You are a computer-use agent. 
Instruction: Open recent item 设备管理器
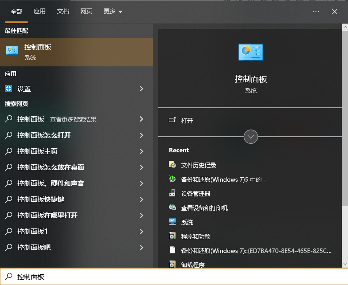196,194
